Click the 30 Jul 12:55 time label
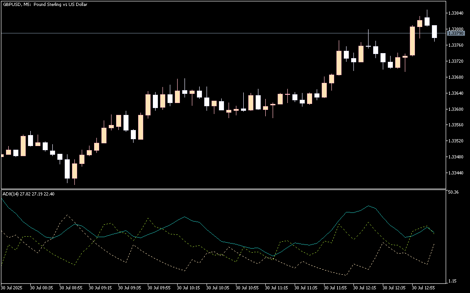The image size is (470, 293). coord(423,288)
